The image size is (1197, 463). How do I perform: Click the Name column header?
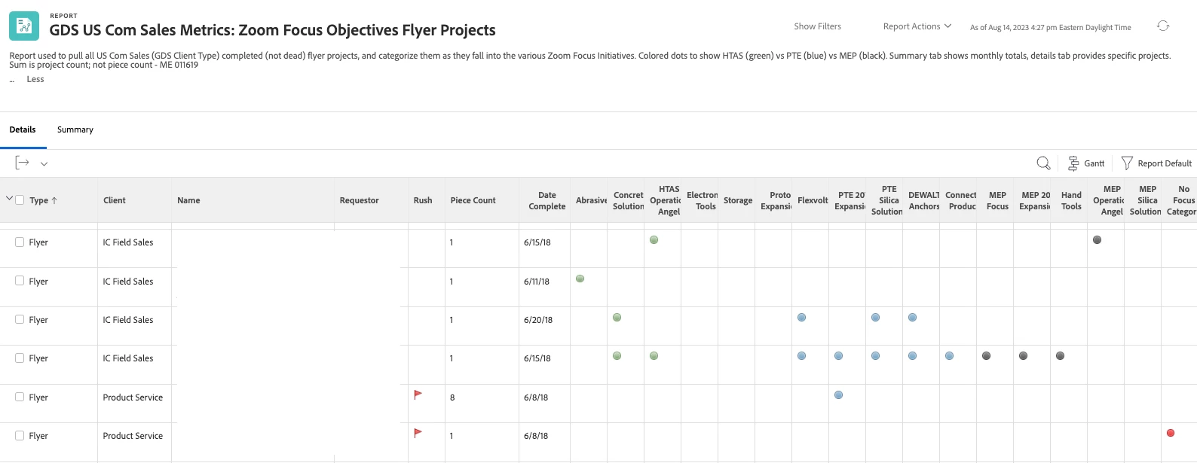point(188,200)
